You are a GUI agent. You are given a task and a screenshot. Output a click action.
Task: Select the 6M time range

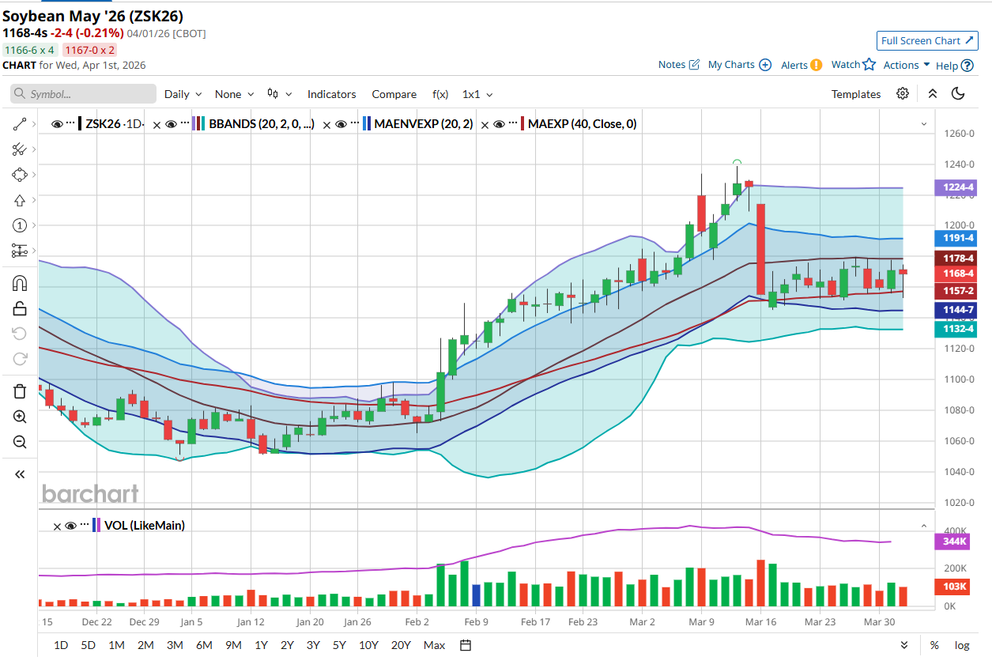[204, 645]
